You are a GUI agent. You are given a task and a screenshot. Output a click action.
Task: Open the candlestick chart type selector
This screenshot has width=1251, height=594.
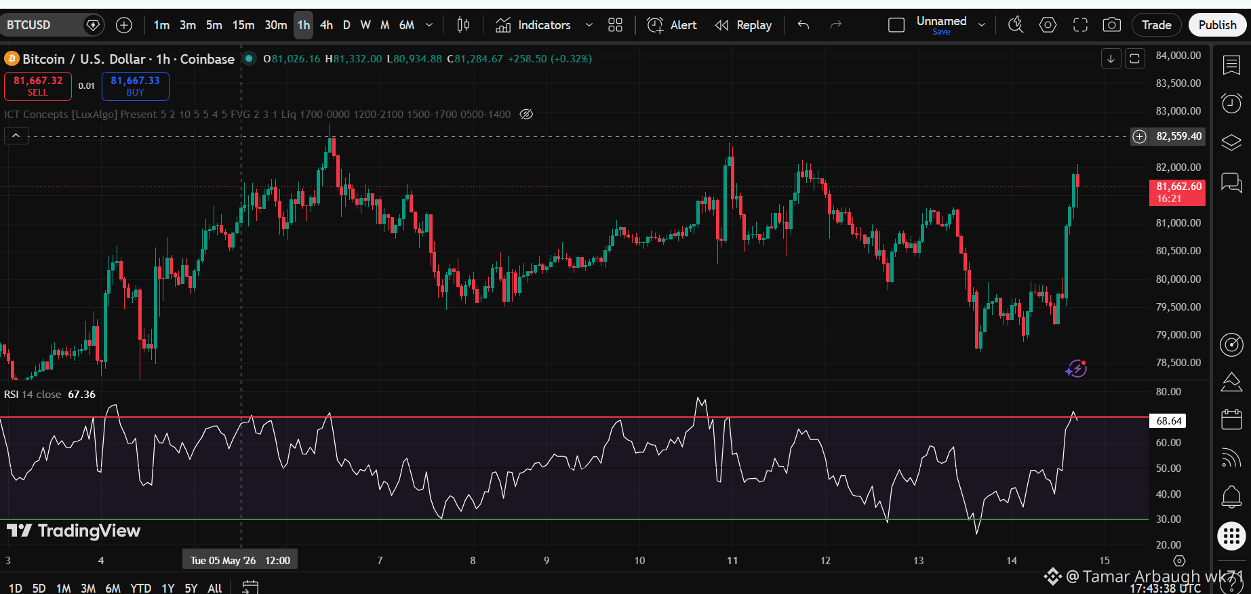[x=463, y=25]
